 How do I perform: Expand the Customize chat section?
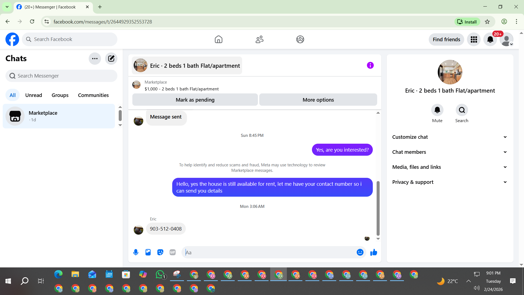tap(450, 137)
